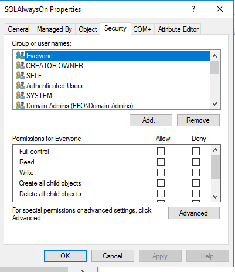Check Allow for Write permission

[x=161, y=173]
